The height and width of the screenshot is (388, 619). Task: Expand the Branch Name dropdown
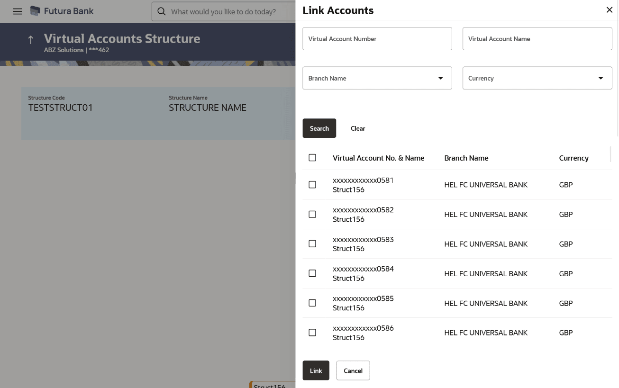click(x=377, y=78)
